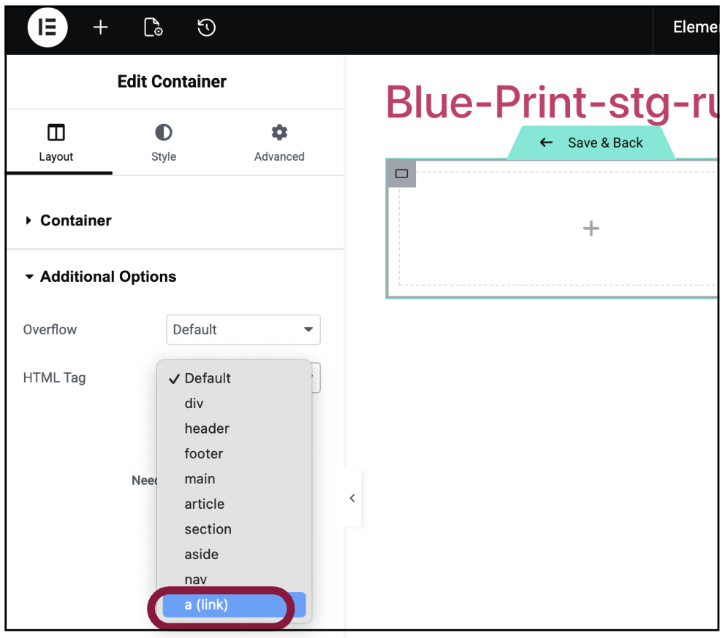The width and height of the screenshot is (725, 638).
Task: Collapse the panel with the chevron arrow
Action: (x=352, y=498)
